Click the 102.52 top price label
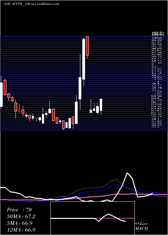Viewport: 168px width, 235px height. tap(158, 33)
